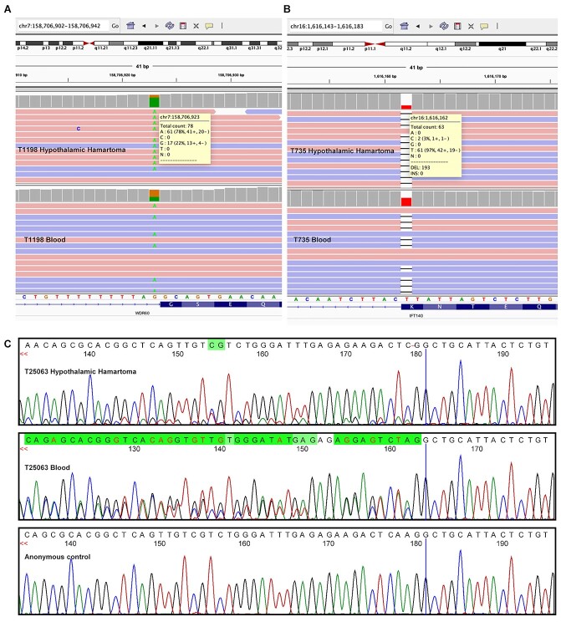Image resolution: width=561 pixels, height=627 pixels.
Task: Click the refresh icon in panel B toolbar
Action: pyautogui.click(x=444, y=26)
